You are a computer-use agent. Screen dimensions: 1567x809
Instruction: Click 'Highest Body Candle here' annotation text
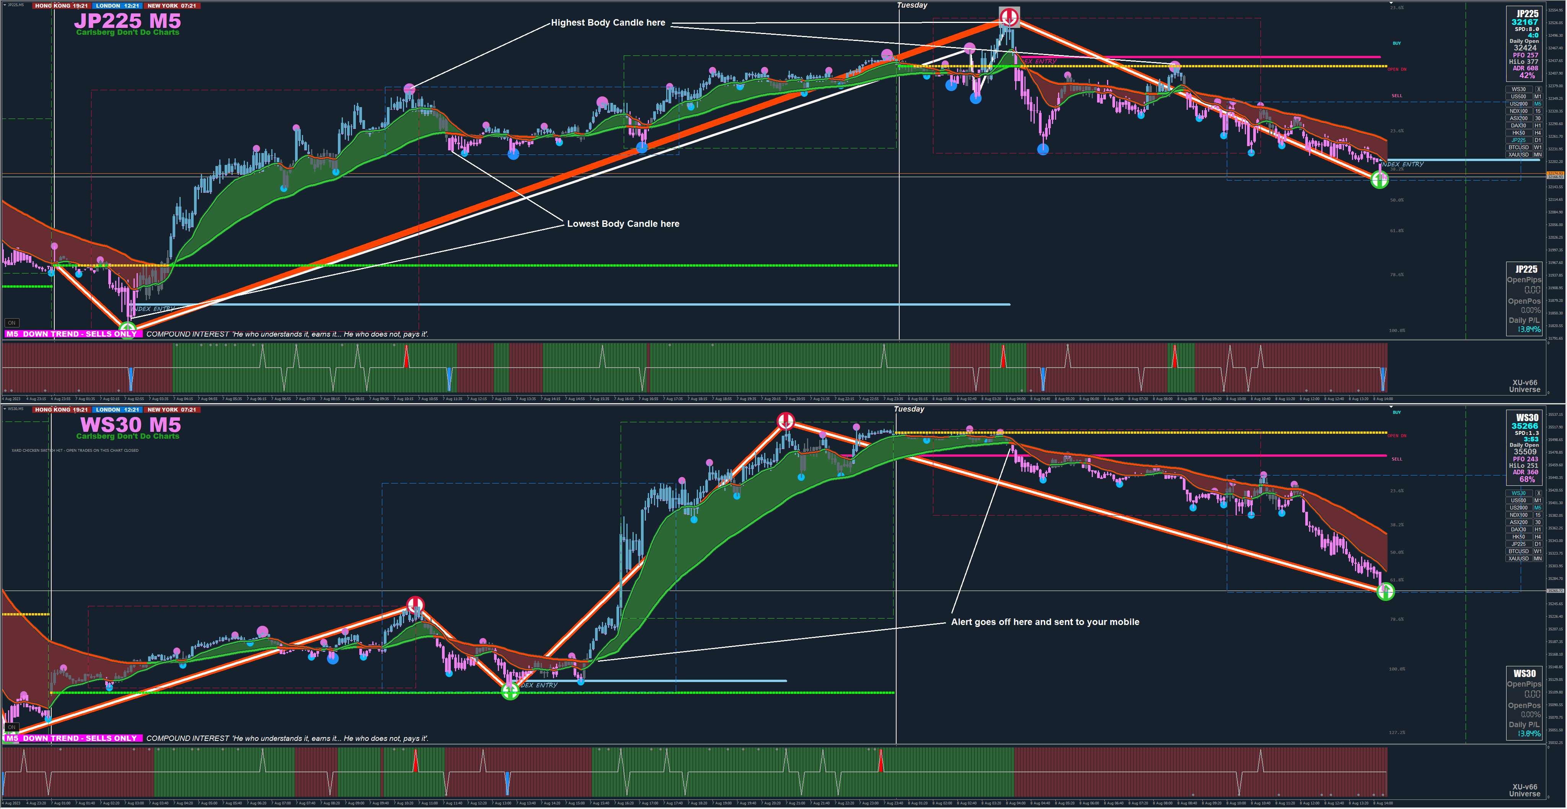[x=608, y=23]
